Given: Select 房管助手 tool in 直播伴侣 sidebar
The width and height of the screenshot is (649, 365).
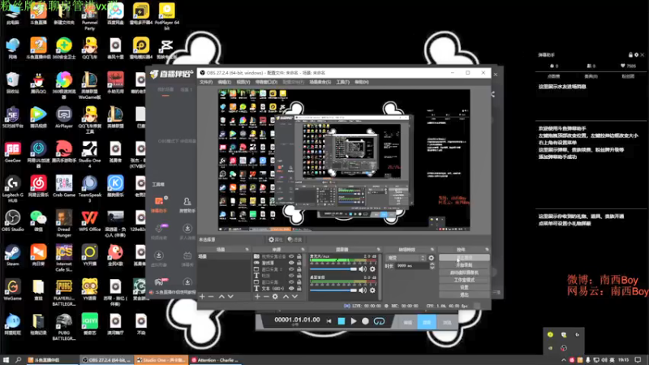Looking at the screenshot, I should [x=187, y=204].
